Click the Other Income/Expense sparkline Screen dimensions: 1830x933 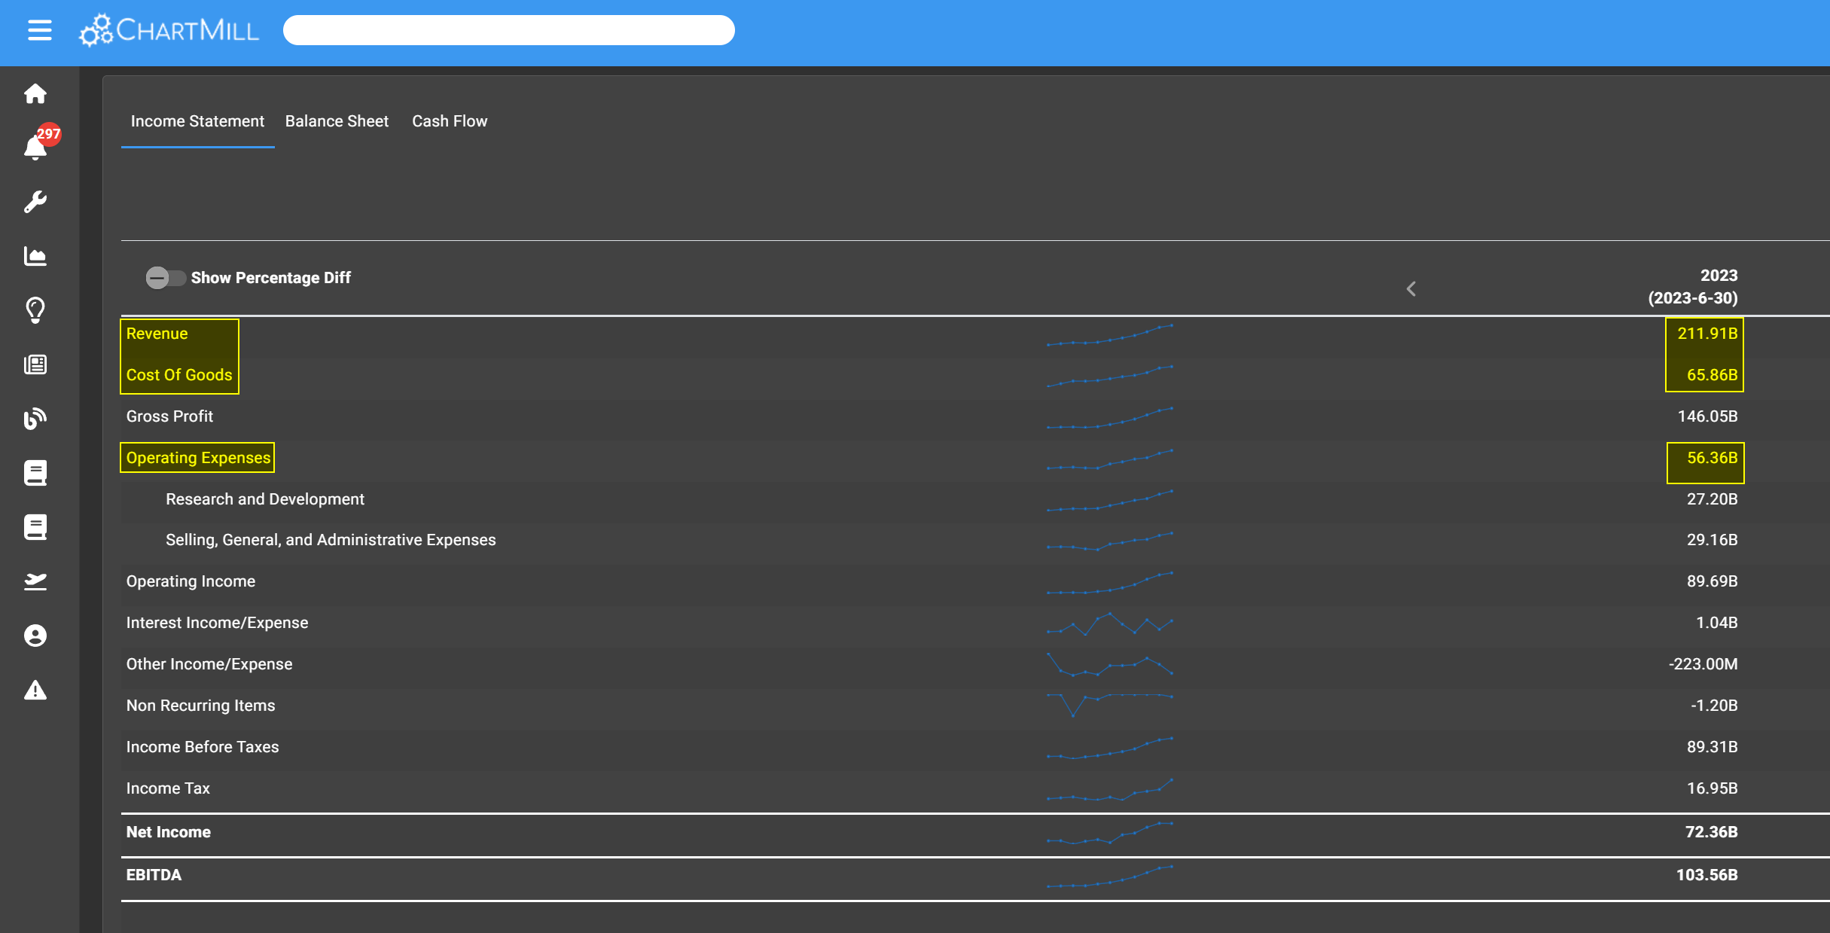coord(1109,664)
